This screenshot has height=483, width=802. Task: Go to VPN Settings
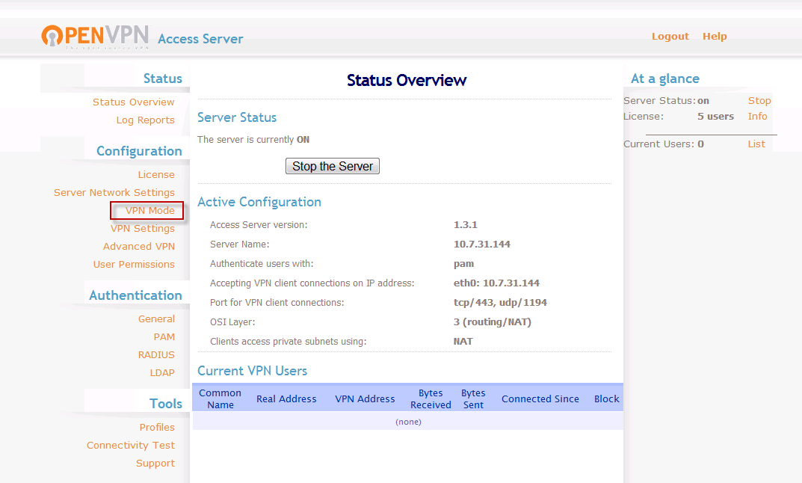tap(143, 228)
